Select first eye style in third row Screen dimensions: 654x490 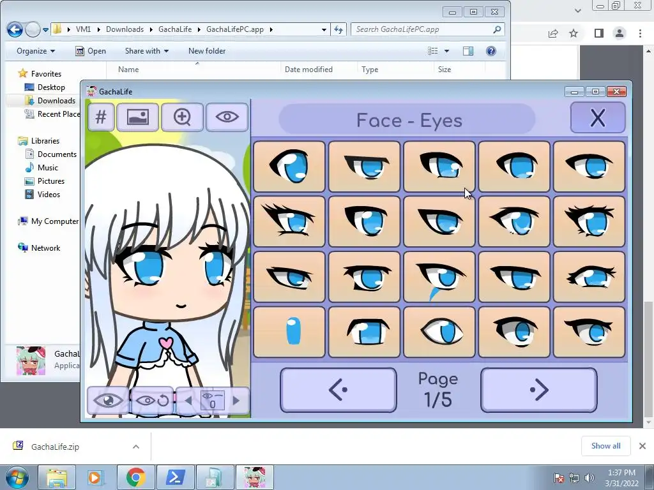pos(289,277)
